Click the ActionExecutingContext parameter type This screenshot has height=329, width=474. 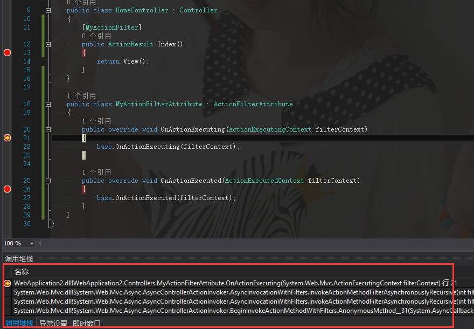click(270, 129)
